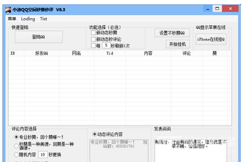Enable 新动态秒赞 checkbox
The height and width of the screenshot is (162, 242).
pyautogui.click(x=93, y=33)
